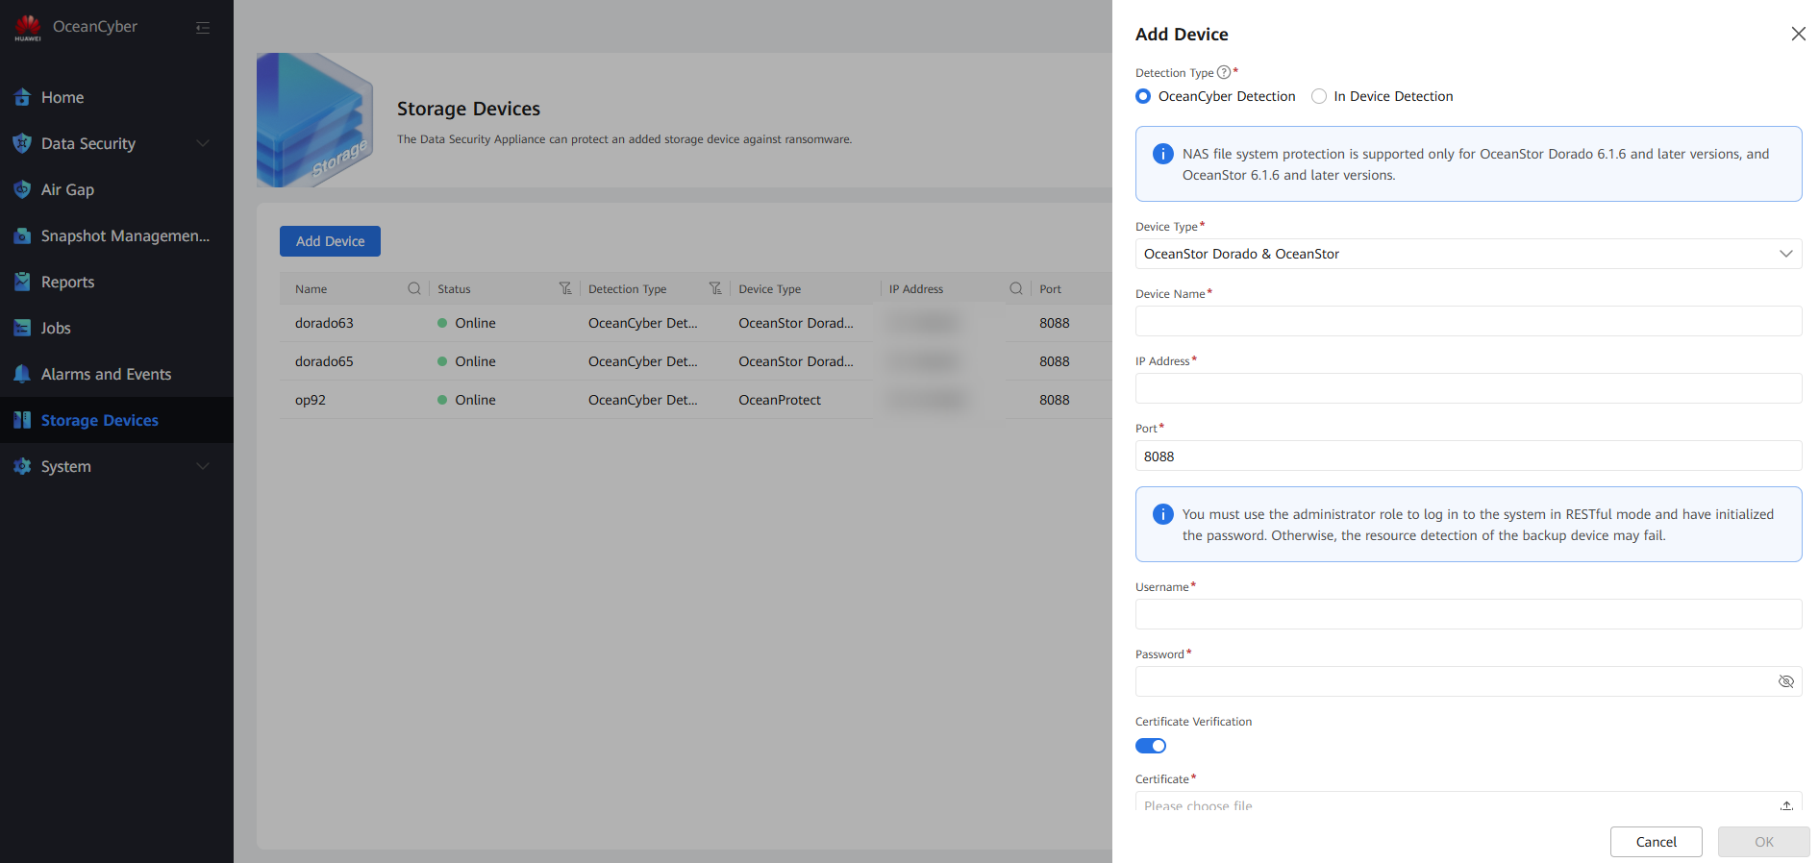Click the blue Add Device button

tap(330, 241)
